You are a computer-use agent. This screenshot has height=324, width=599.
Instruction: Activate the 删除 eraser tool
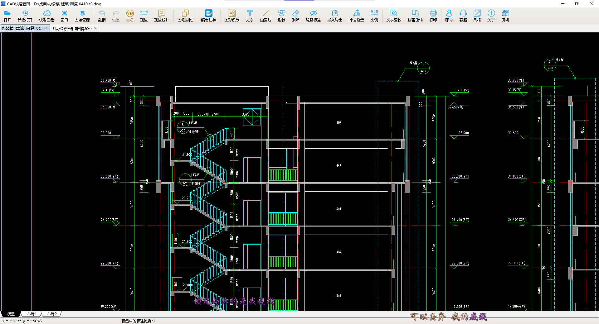tap(295, 16)
